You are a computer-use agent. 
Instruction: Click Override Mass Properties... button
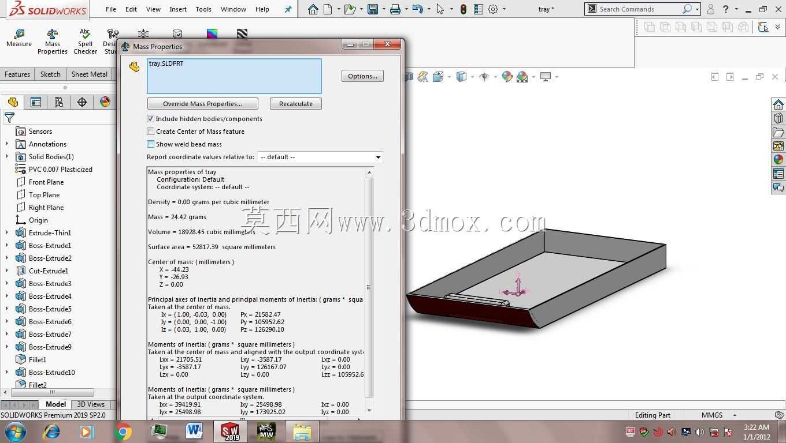tap(202, 104)
